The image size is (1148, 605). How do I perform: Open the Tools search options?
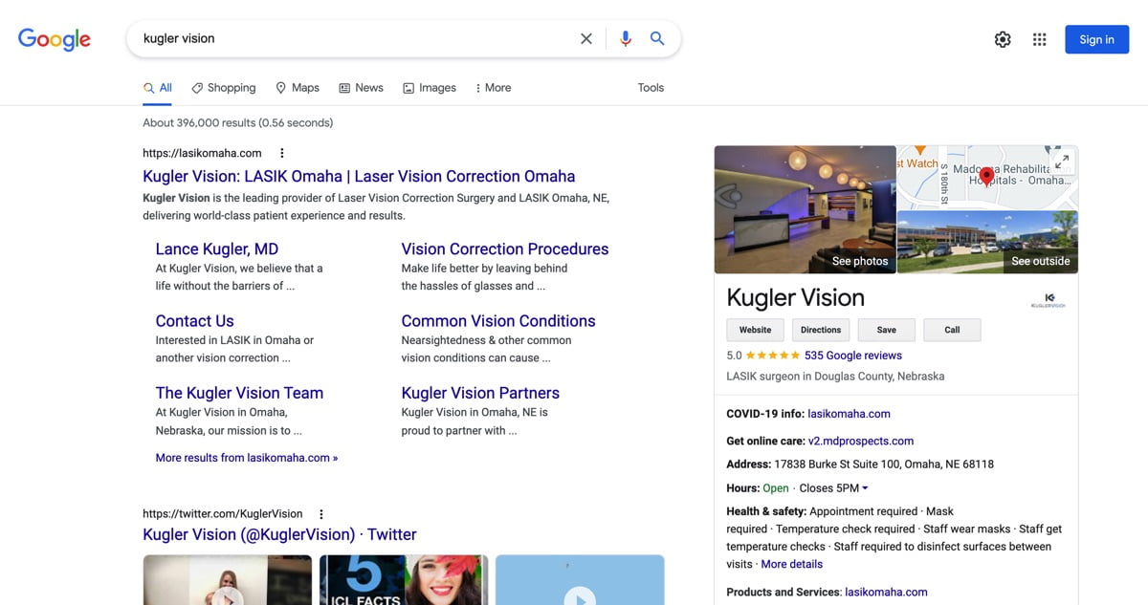pos(651,88)
